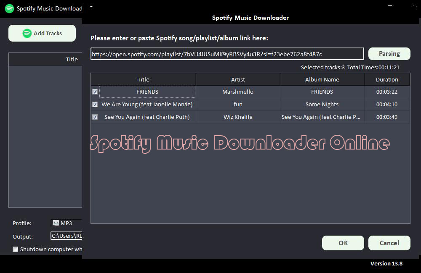Click the Album Name column header

[322, 79]
